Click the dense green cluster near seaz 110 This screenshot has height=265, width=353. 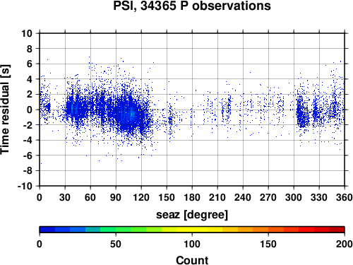(132, 114)
